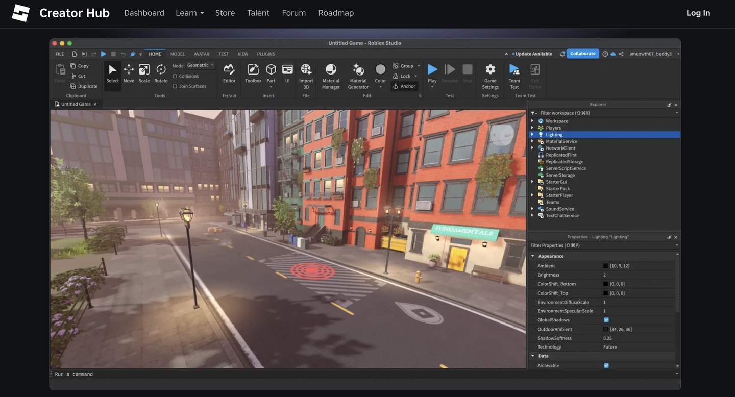Click the Copy clipboard icon
The width and height of the screenshot is (735, 397).
tap(73, 66)
